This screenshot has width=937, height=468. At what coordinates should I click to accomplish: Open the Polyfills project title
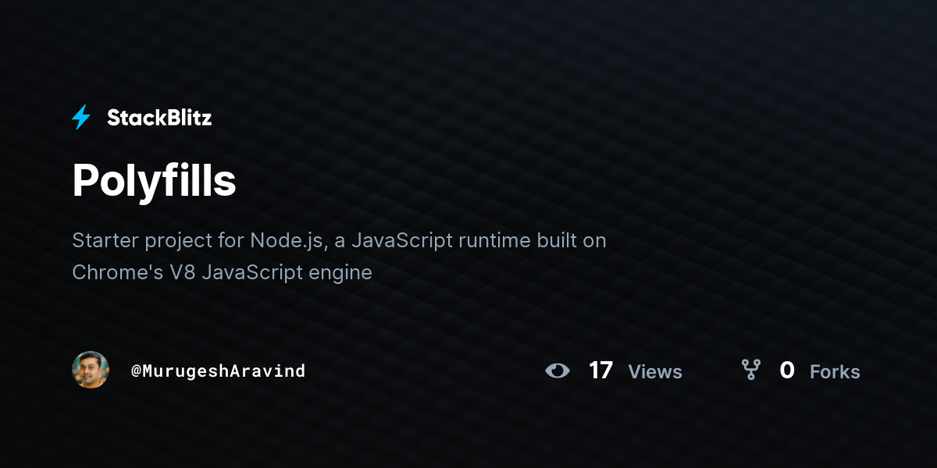(154, 180)
